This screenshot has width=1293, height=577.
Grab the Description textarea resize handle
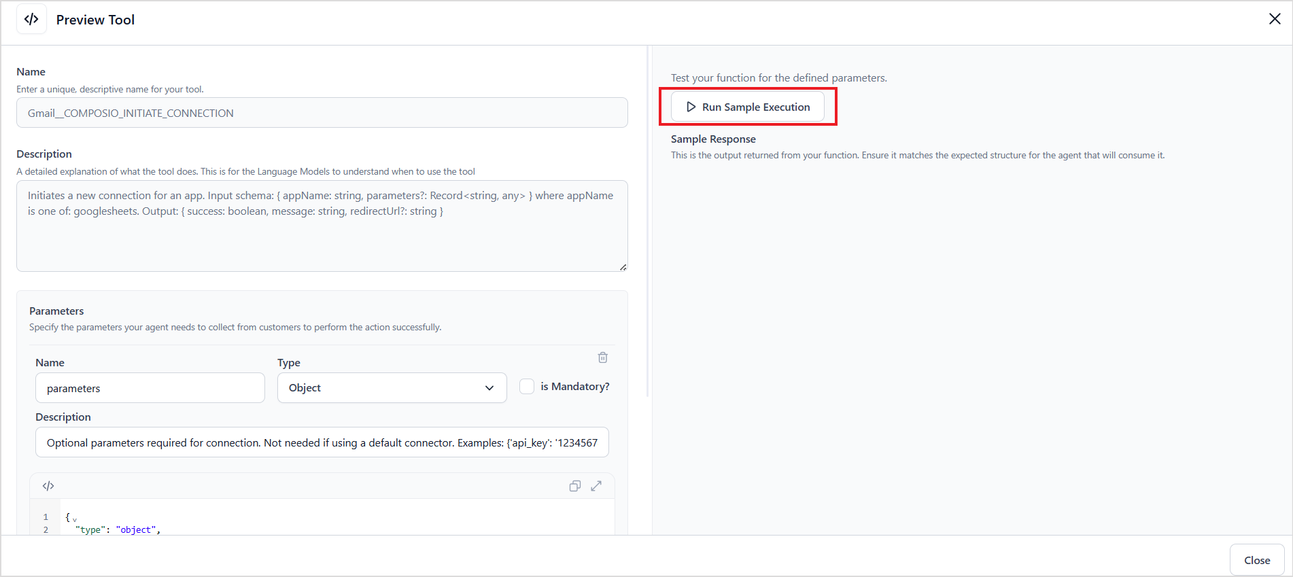click(623, 267)
